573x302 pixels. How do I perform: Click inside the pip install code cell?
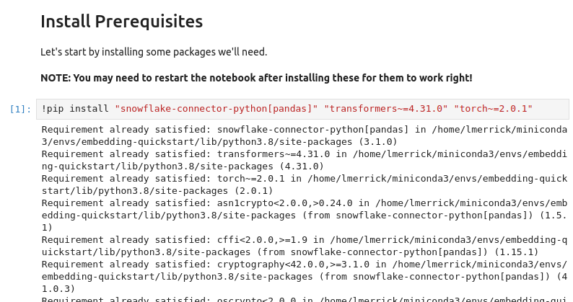(x=548, y=109)
